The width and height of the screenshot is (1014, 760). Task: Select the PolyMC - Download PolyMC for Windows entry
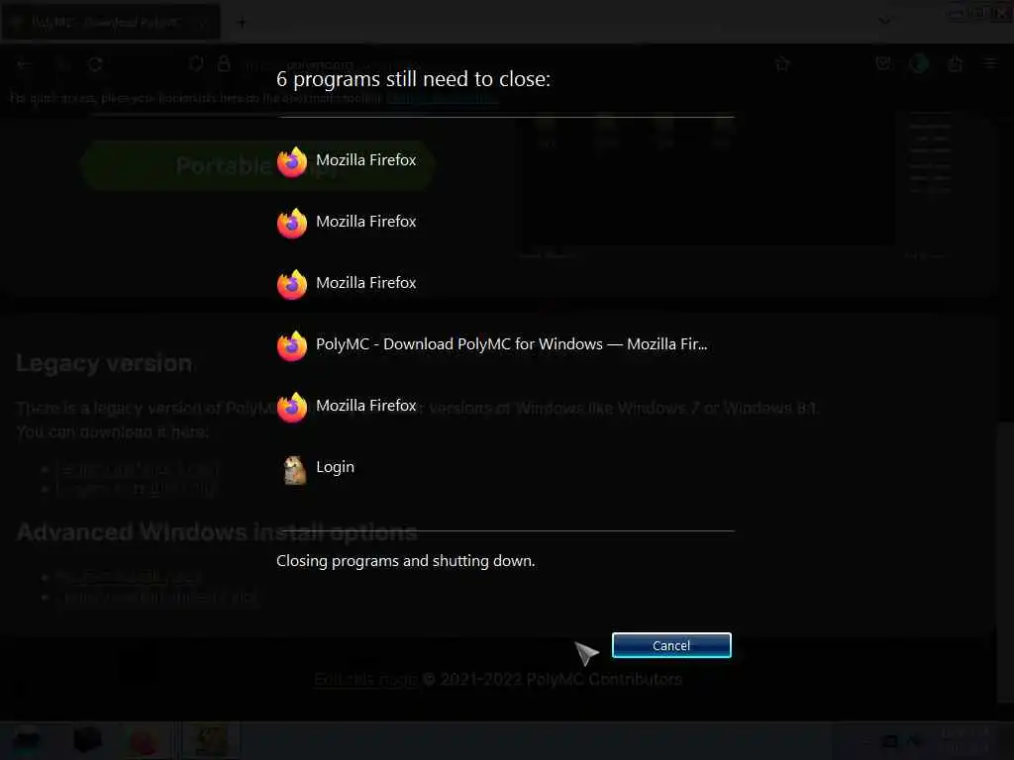point(492,344)
